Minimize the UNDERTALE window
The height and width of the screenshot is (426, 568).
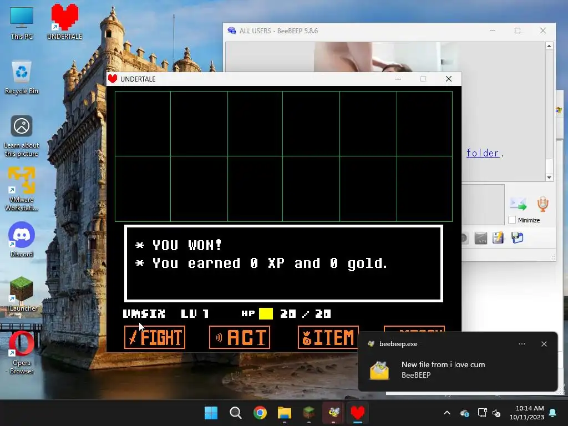398,79
